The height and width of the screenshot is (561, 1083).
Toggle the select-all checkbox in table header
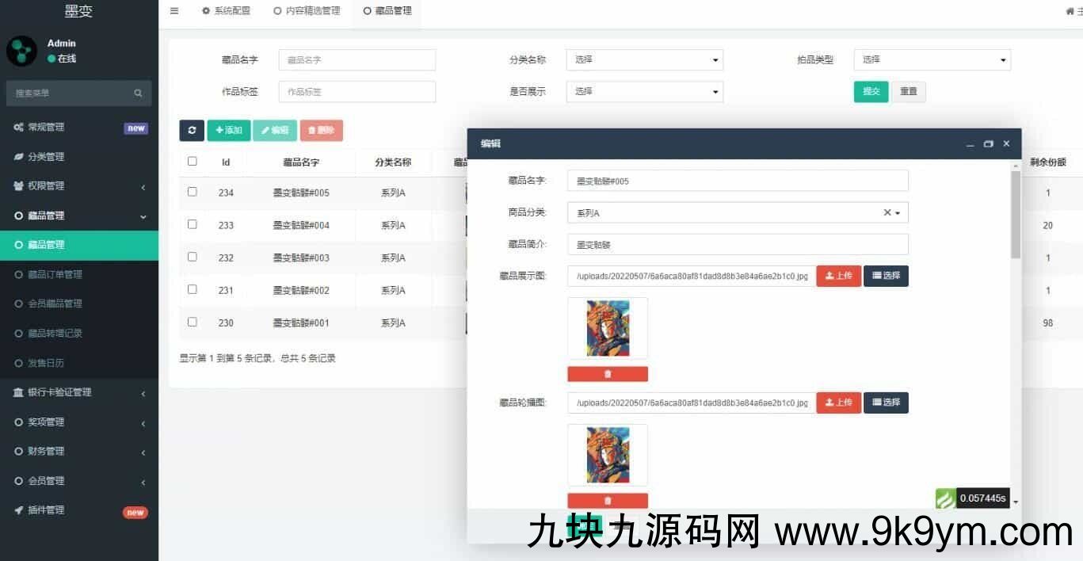click(193, 162)
